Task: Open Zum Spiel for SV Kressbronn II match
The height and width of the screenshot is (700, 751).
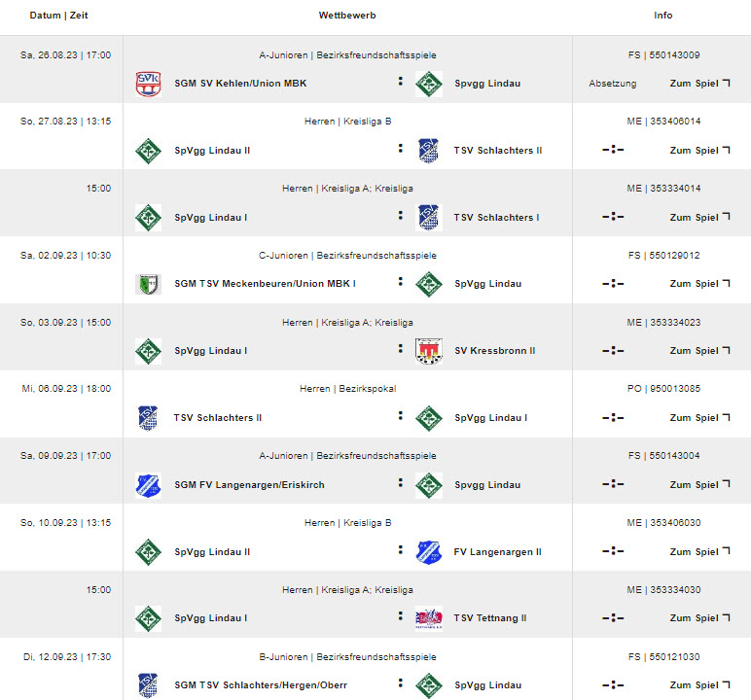Action: pos(699,350)
